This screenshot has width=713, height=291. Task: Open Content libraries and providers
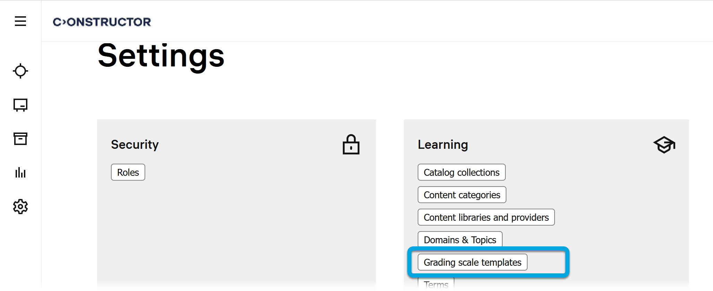[x=486, y=217]
